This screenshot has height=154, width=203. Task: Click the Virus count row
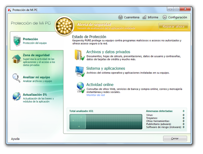tap(165, 115)
